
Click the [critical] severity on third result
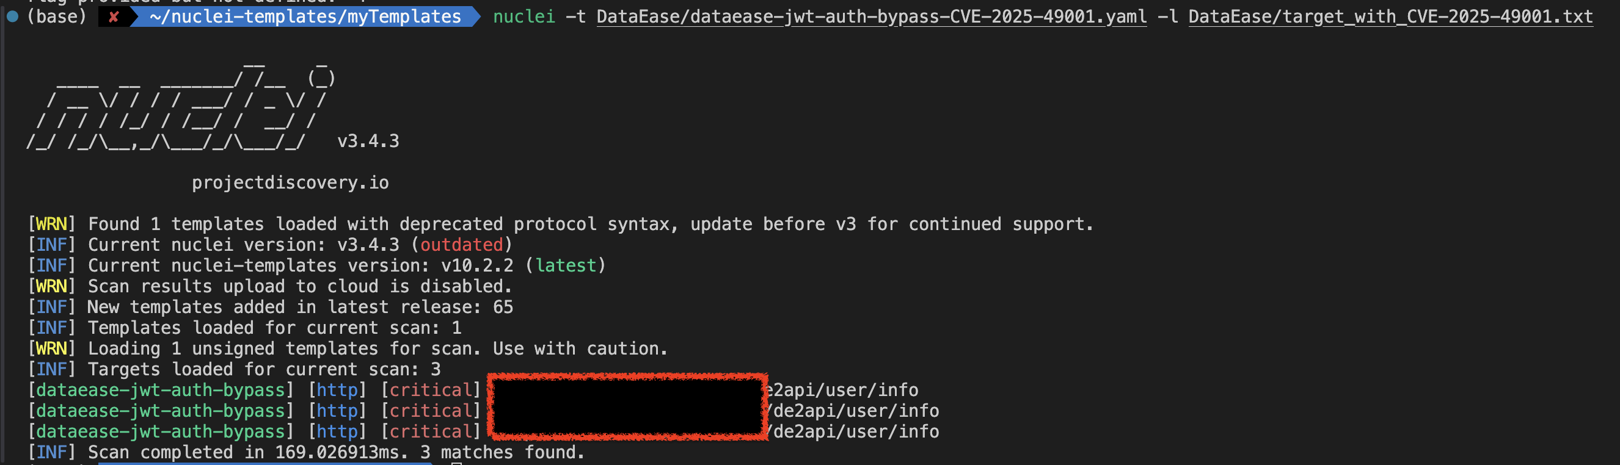(431, 431)
